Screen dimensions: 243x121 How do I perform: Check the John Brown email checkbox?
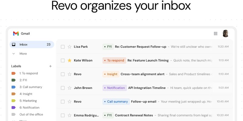(x=63, y=88)
